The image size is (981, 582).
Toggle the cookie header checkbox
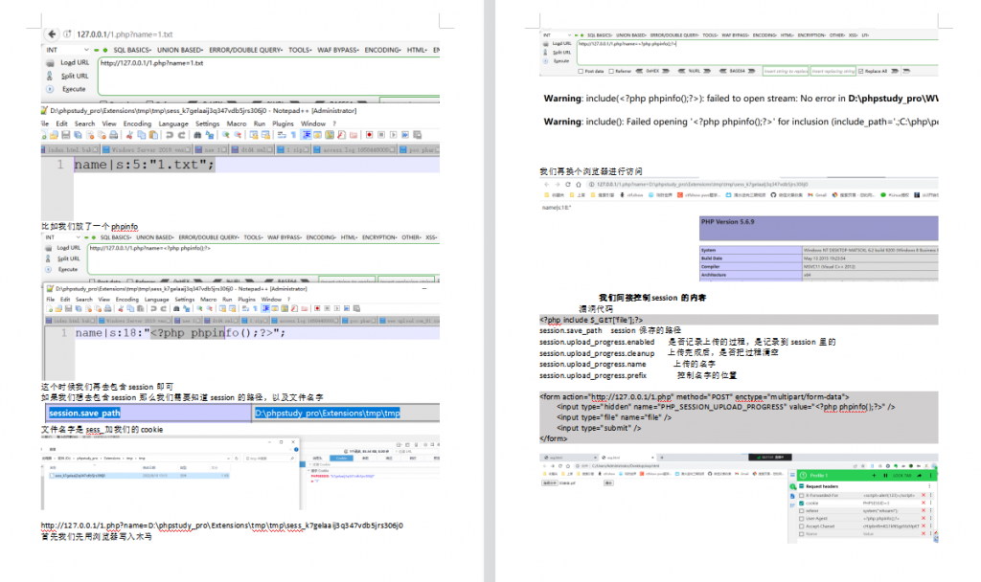coord(802,504)
